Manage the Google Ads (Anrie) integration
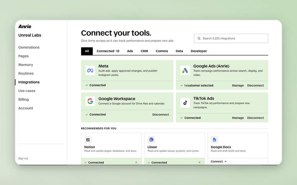 238,86
